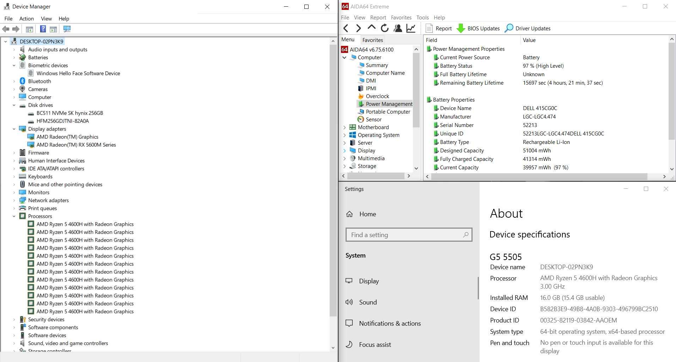Image resolution: width=676 pixels, height=362 pixels.
Task: Open View menu in Device Manager
Action: coord(46,19)
